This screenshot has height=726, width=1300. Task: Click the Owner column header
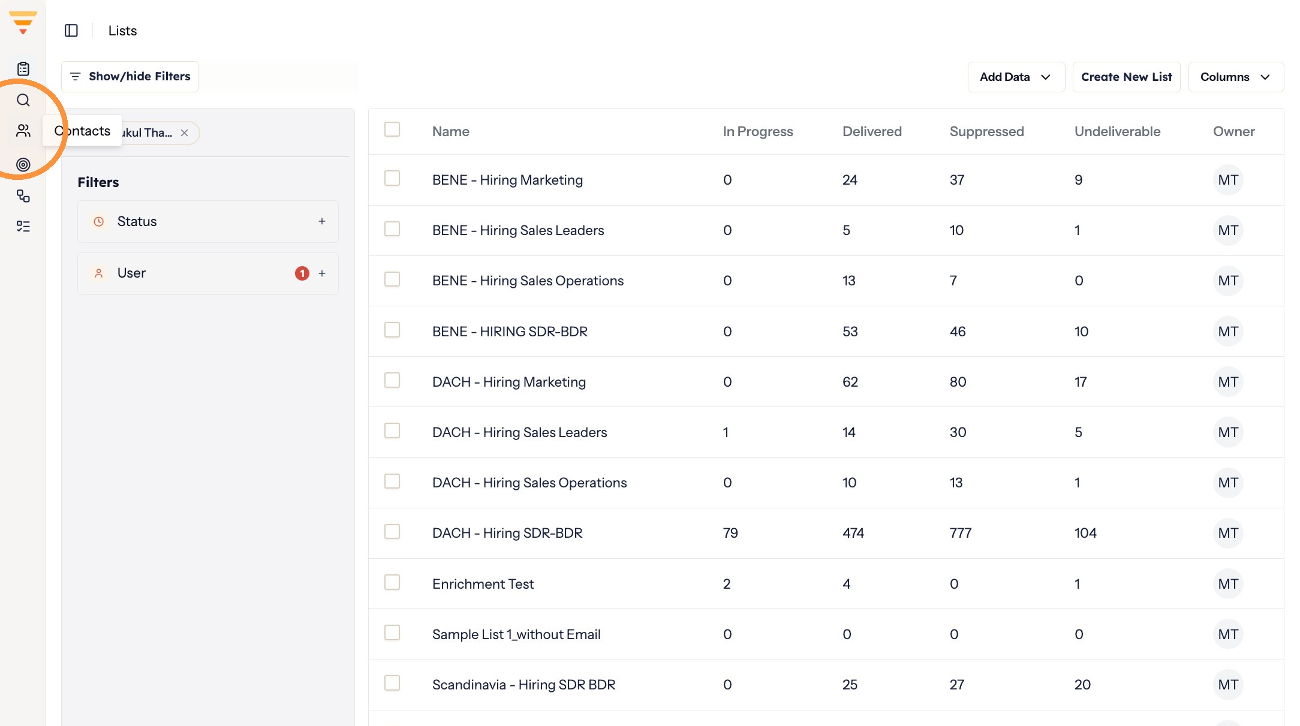point(1233,131)
